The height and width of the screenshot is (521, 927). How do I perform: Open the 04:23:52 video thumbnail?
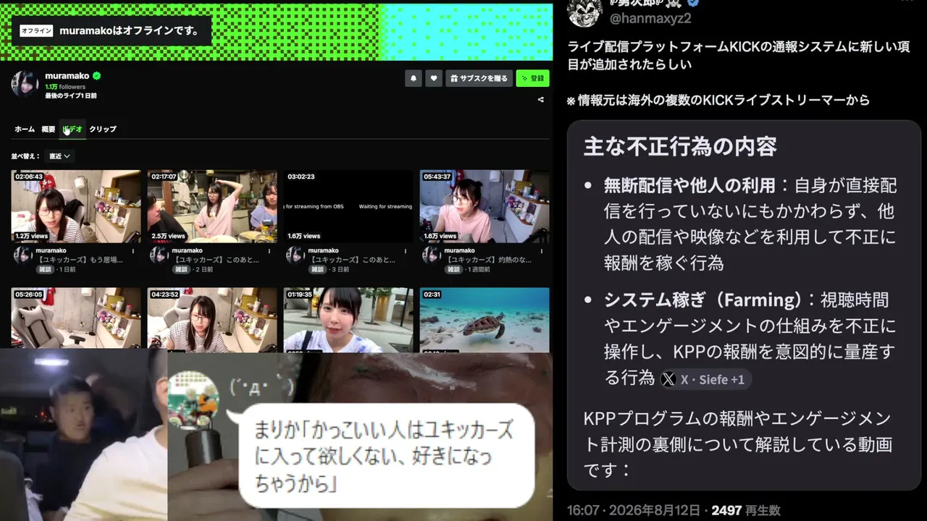pyautogui.click(x=212, y=320)
